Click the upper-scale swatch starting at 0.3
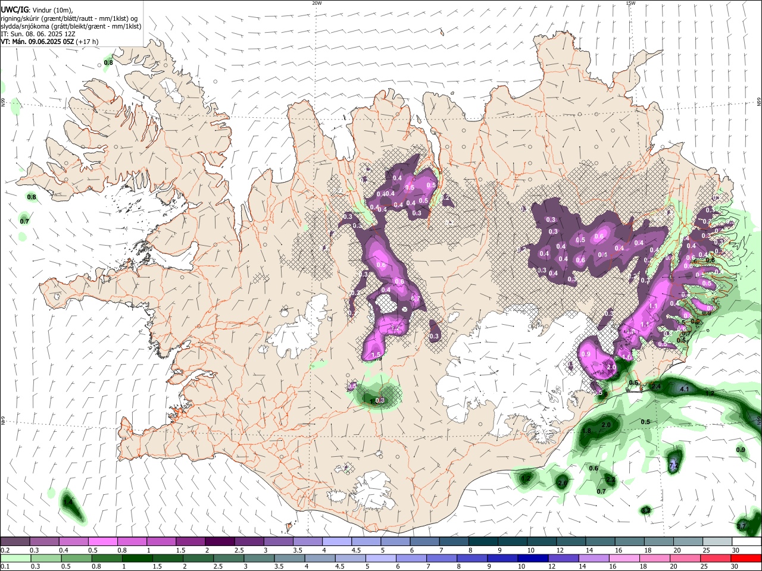 tap(45, 542)
